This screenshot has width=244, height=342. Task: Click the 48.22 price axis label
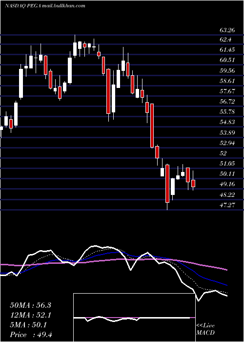click(227, 194)
